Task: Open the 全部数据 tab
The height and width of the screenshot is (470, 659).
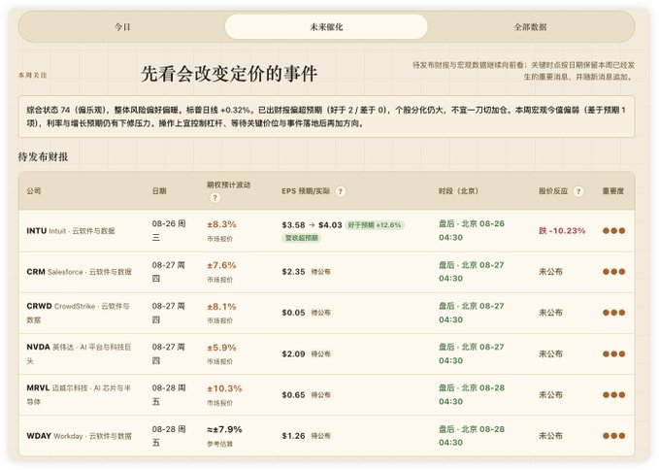Action: coord(530,27)
